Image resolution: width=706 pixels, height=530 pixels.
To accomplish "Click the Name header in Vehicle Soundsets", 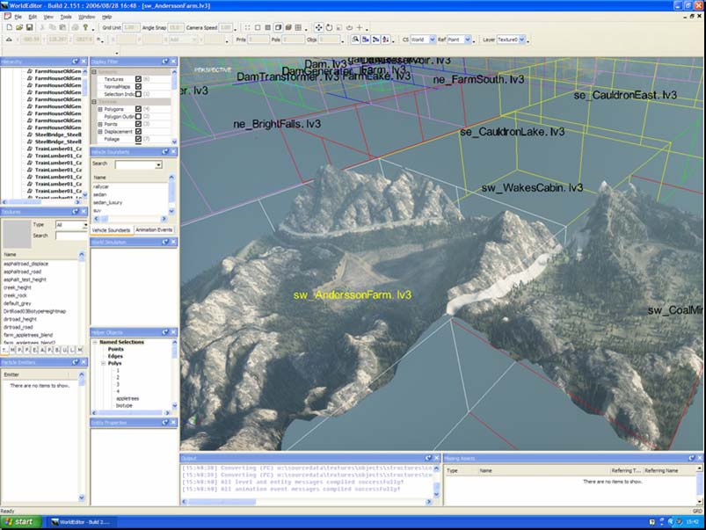I will point(129,178).
